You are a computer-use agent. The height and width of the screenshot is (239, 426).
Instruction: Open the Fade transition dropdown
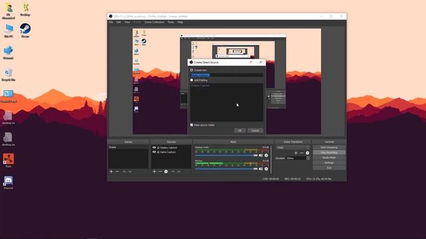coord(293,147)
